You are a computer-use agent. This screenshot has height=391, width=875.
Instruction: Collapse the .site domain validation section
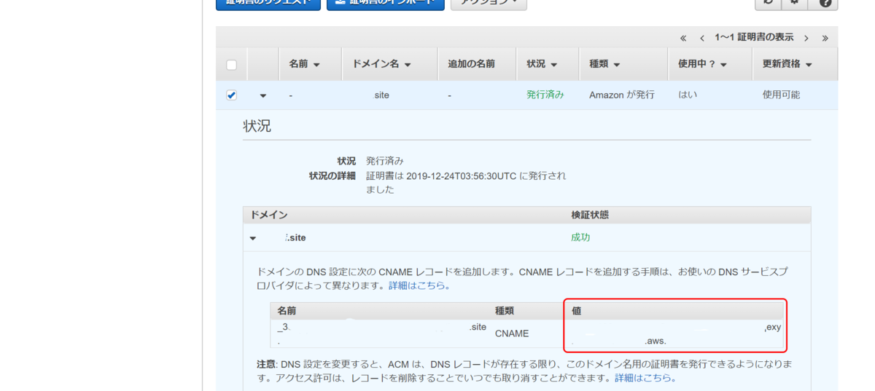253,238
